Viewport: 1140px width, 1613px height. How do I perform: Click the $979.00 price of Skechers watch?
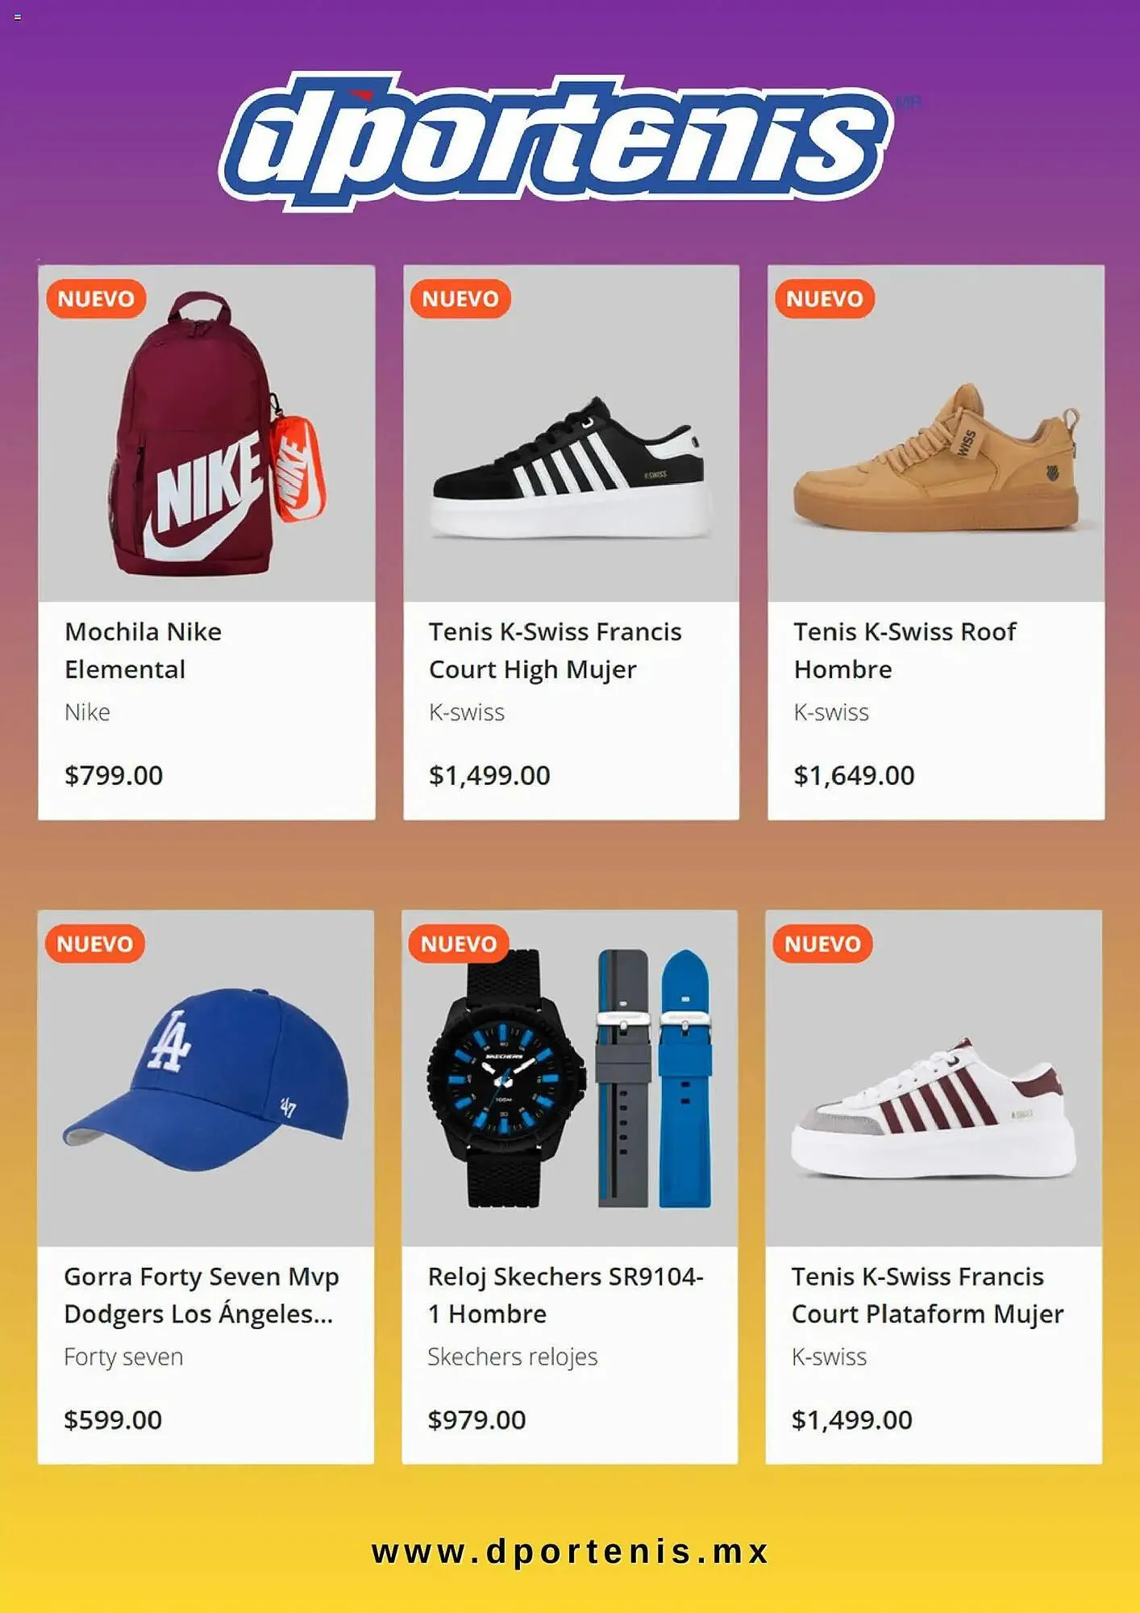[x=476, y=1419]
